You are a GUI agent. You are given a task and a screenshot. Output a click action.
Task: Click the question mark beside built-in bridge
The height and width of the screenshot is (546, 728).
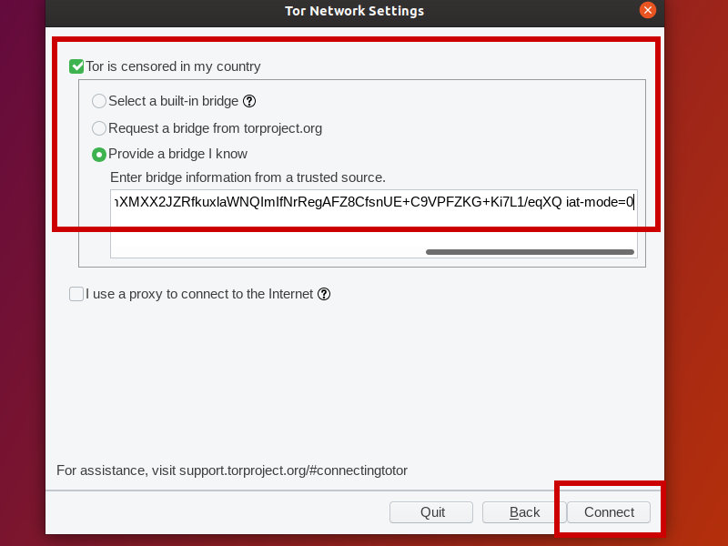point(249,102)
